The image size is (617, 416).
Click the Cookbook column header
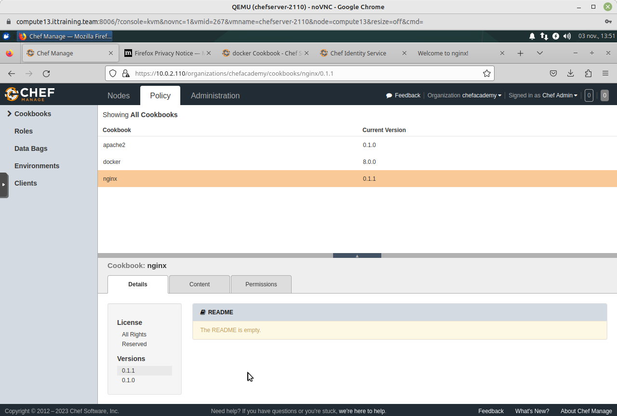point(117,130)
